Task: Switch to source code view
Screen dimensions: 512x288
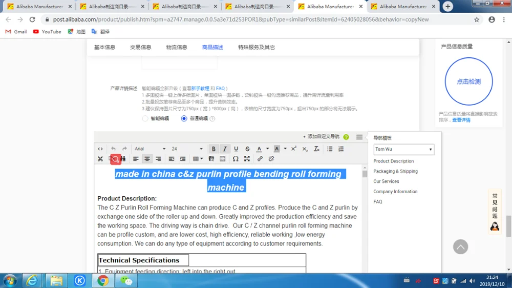Action: pyautogui.click(x=100, y=149)
